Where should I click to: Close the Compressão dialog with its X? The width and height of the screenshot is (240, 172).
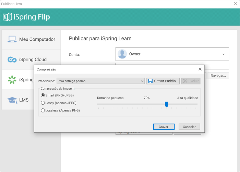tap(200, 69)
